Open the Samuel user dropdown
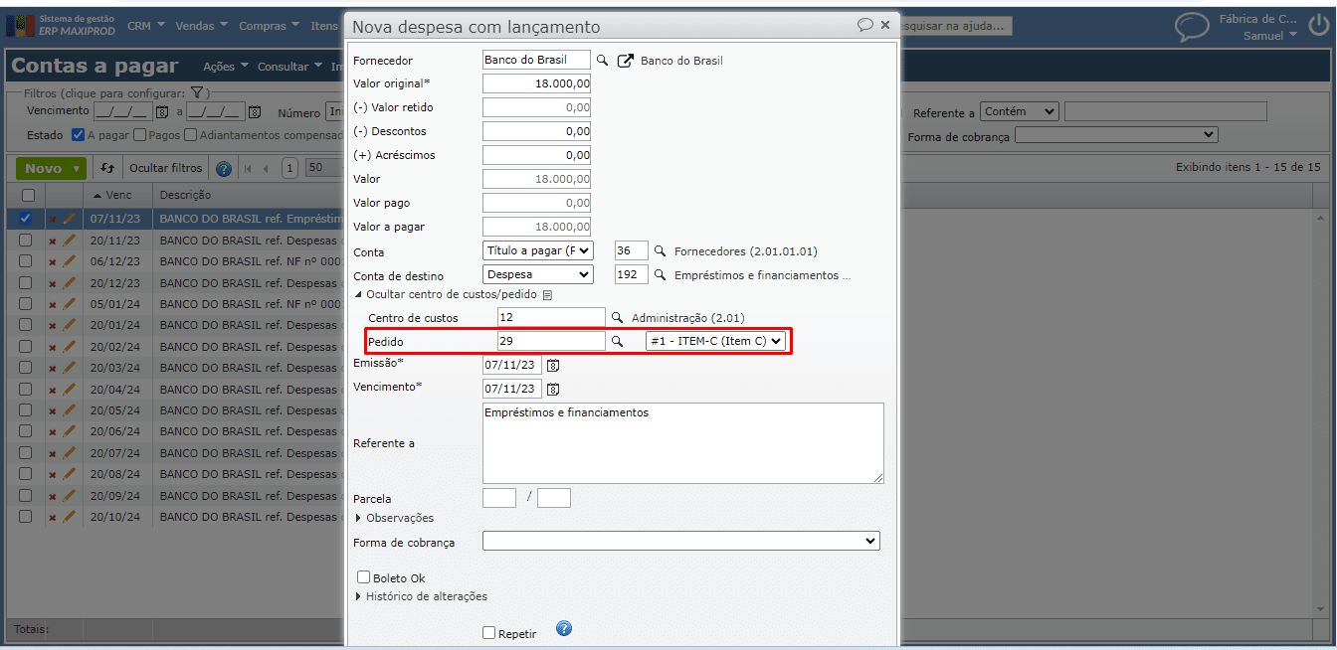 pos(1270,36)
